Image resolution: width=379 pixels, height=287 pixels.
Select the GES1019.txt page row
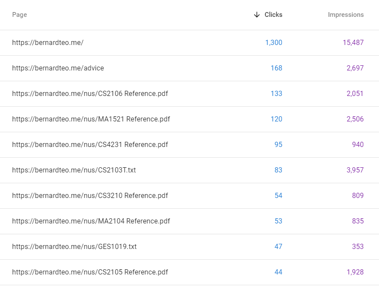(190, 247)
